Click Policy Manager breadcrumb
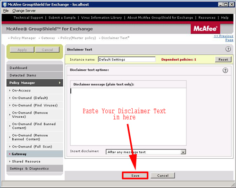The image size is (236, 188). pos(23,38)
